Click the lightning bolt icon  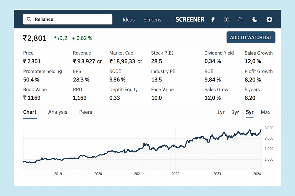click(x=213, y=20)
